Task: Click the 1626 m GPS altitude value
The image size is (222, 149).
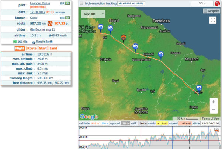Action: (x=95, y=123)
